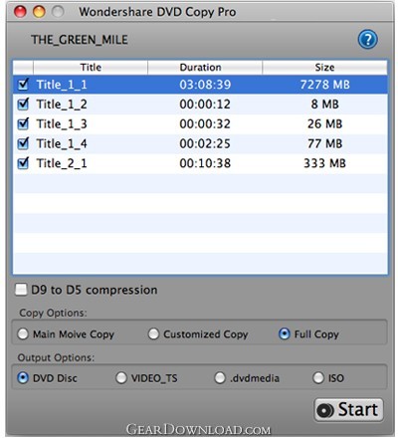
Task: Open help via blue question mark icon
Action: [x=368, y=40]
